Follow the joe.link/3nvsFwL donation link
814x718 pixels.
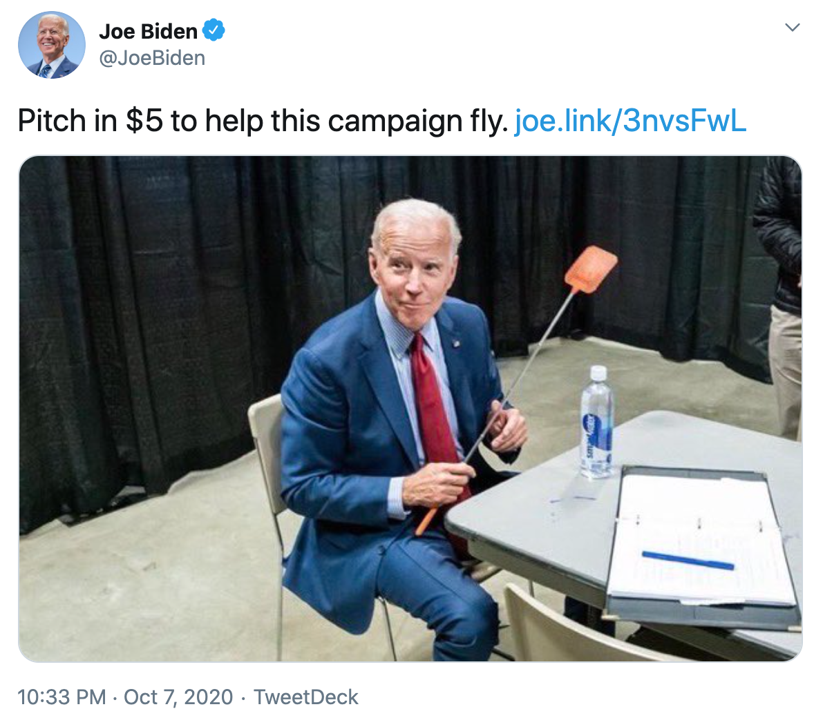click(630, 120)
